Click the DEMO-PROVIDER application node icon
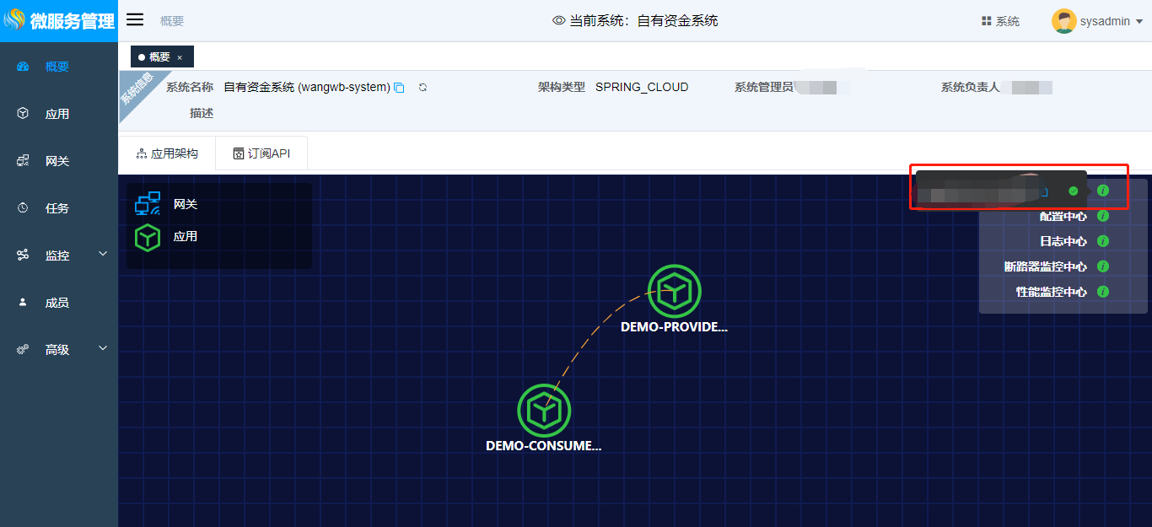The height and width of the screenshot is (527, 1152). point(674,291)
